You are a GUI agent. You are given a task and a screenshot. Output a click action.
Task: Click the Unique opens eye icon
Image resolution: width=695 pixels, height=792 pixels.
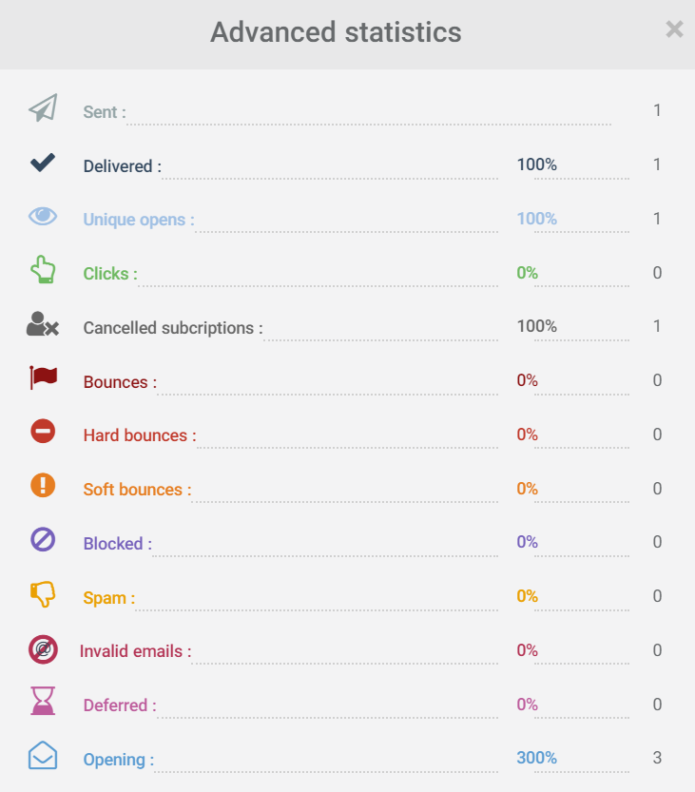43,216
